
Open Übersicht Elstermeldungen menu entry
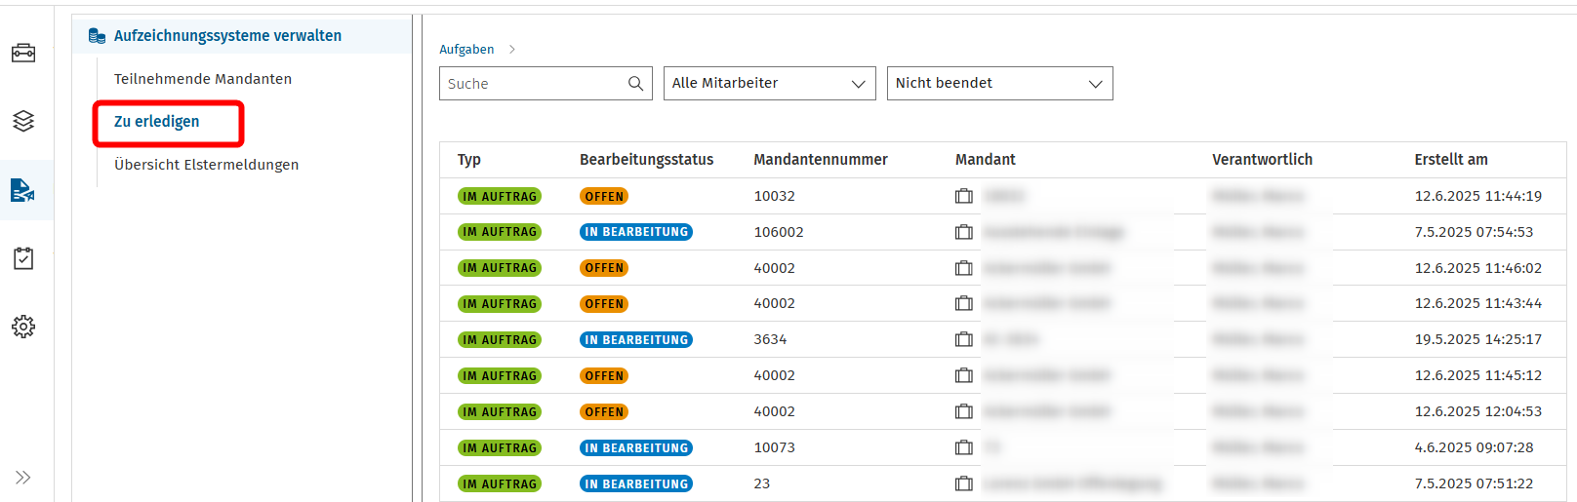(x=206, y=165)
